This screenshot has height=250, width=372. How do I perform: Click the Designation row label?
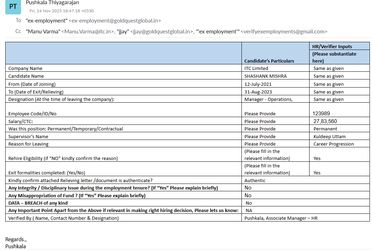[x=61, y=100]
